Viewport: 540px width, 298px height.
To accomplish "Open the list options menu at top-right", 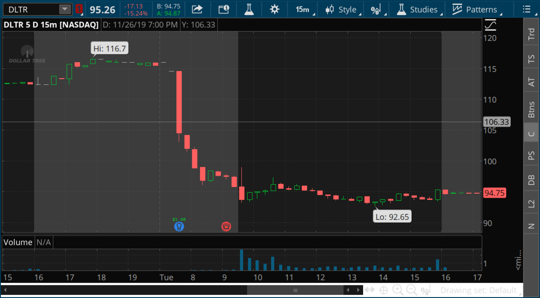I will (x=526, y=9).
